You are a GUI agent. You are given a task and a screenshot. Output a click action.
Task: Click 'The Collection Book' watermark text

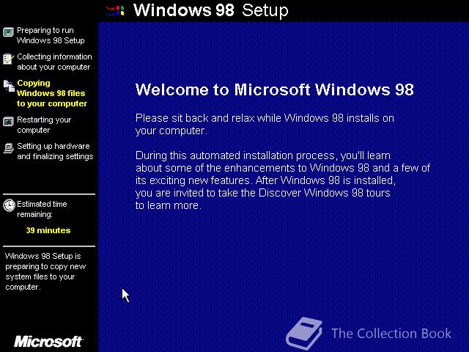pos(391,334)
